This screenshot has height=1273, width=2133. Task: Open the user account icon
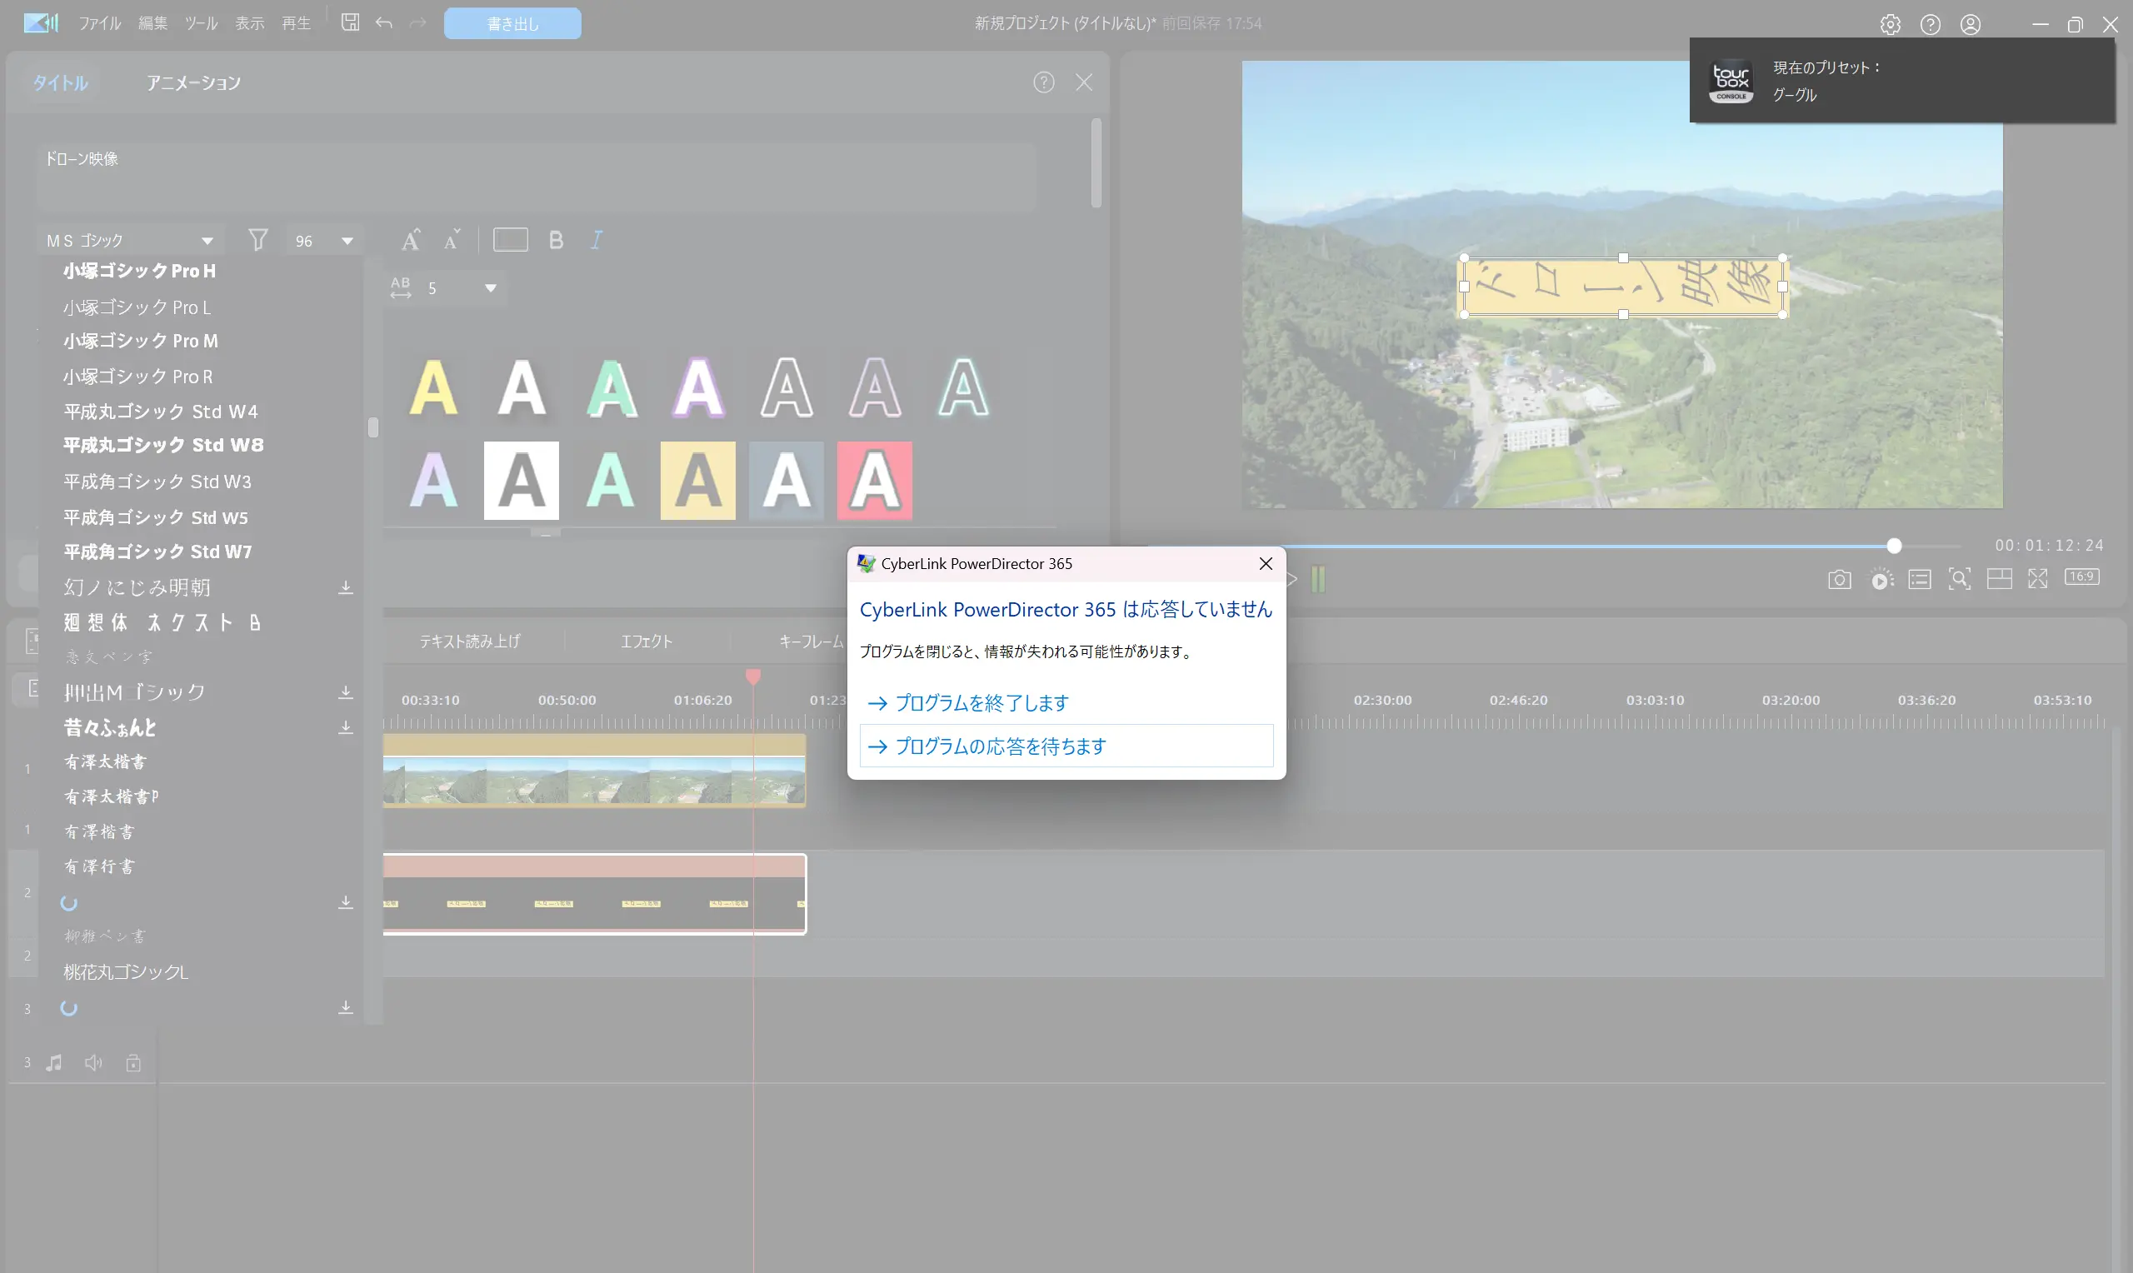point(1970,24)
